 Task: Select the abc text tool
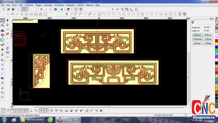[x=3, y=30]
